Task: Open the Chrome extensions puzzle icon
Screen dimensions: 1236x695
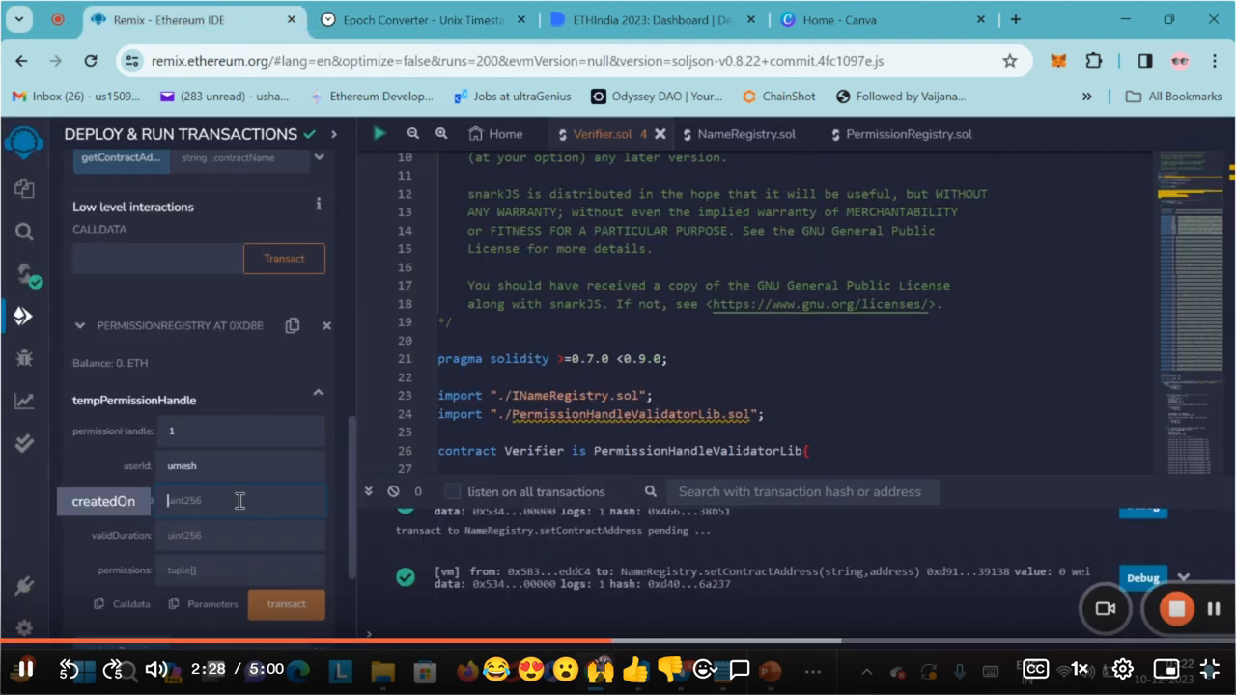Action: click(1094, 61)
